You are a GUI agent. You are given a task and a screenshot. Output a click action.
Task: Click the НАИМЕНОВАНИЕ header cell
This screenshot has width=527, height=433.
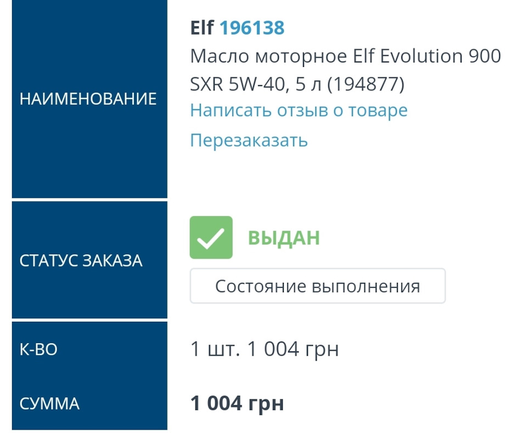pyautogui.click(x=89, y=99)
